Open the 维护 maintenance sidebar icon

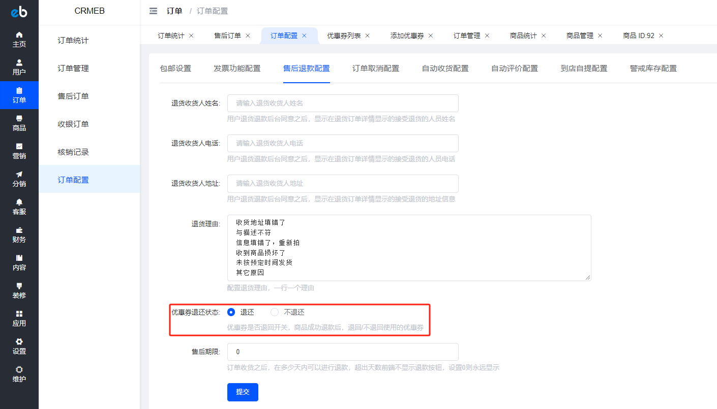pos(19,374)
